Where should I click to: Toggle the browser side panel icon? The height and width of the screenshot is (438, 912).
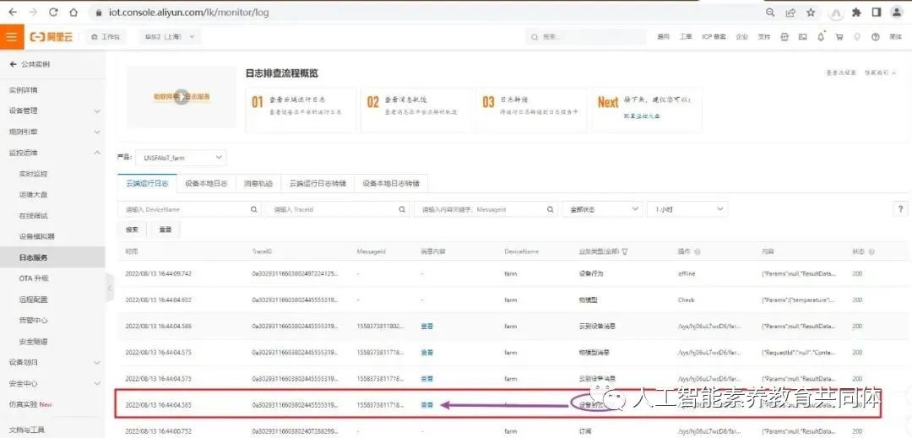(877, 12)
